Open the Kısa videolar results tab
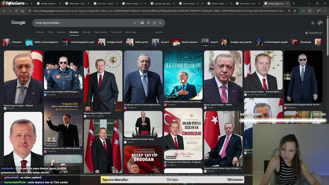The height and width of the screenshot is (185, 329). [101, 32]
